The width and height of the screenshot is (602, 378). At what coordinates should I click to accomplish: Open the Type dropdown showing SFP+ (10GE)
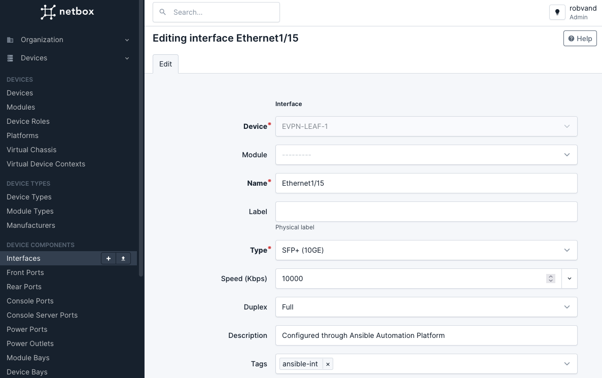426,250
